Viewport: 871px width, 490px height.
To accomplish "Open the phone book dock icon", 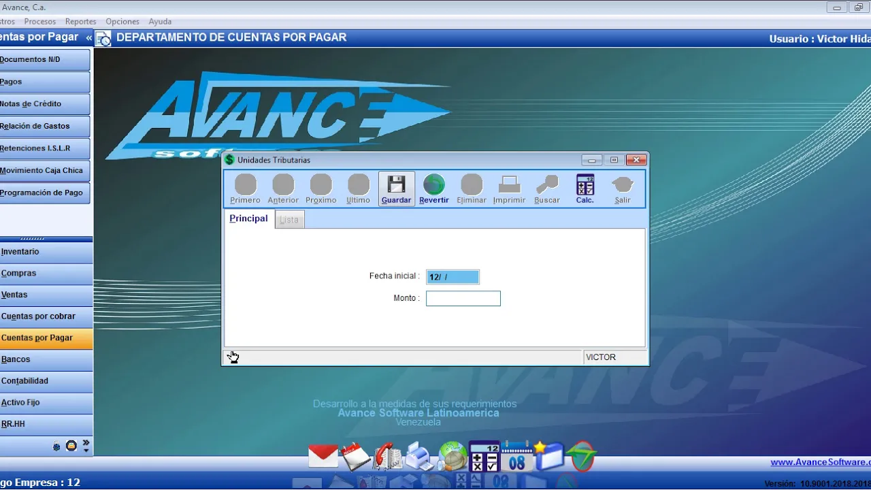I will click(388, 456).
